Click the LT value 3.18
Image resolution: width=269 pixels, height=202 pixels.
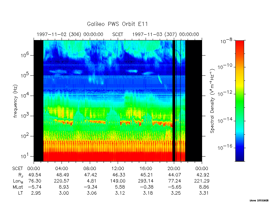148,193
